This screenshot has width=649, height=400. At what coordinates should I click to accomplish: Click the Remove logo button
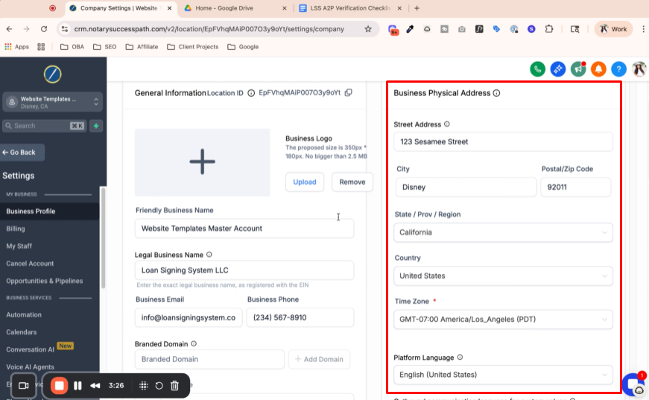[x=352, y=182]
